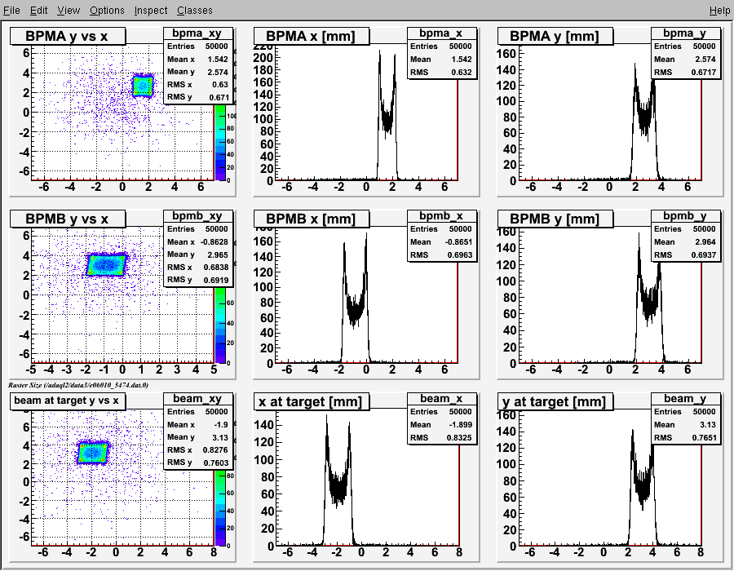Click the raster spot in BPMB y vs x plot
The width and height of the screenshot is (734, 571).
(x=107, y=265)
